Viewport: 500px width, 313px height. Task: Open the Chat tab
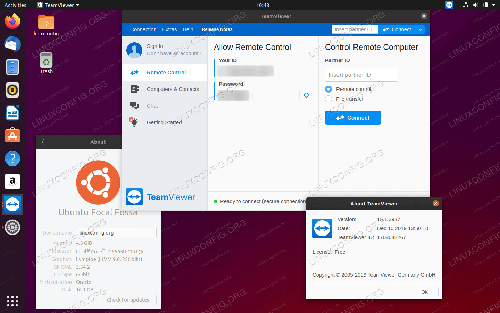click(165, 106)
